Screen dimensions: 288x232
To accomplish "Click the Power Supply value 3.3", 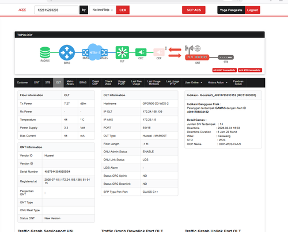I will tap(66, 128).
